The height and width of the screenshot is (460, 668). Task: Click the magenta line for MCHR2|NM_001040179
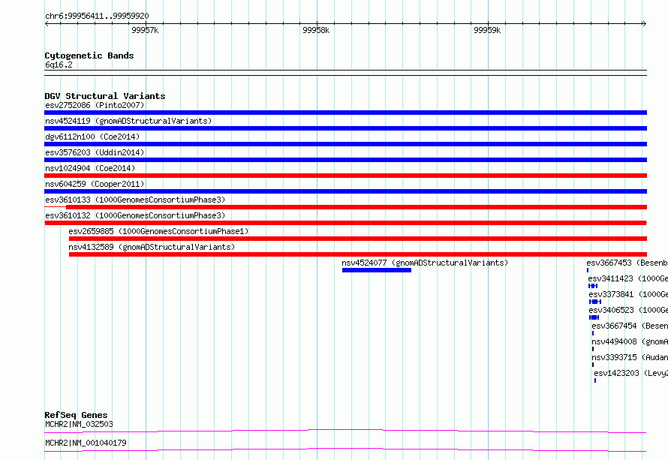tap(345, 449)
